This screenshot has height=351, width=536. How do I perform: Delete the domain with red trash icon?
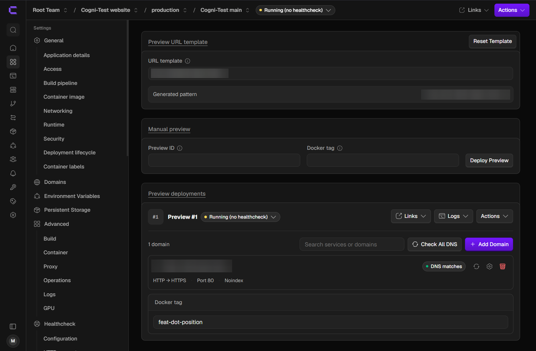(x=503, y=266)
